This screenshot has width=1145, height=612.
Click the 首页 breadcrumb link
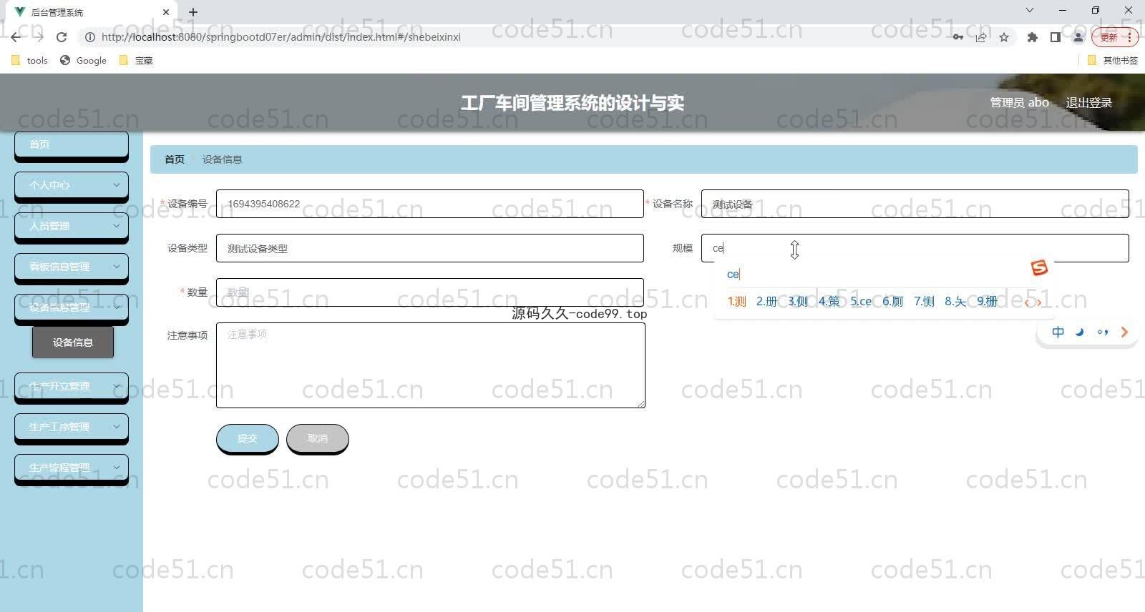tap(175, 159)
